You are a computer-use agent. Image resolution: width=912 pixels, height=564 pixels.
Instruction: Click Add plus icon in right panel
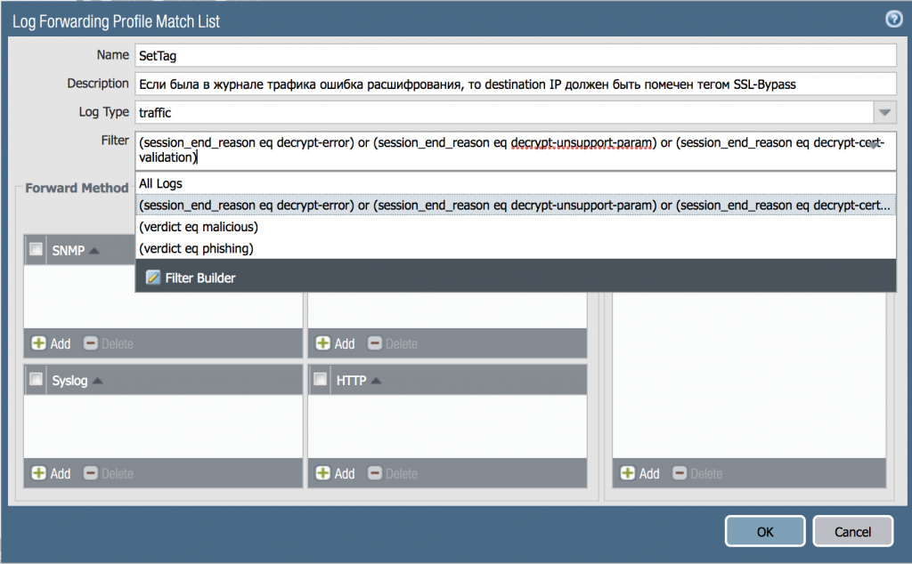point(628,473)
